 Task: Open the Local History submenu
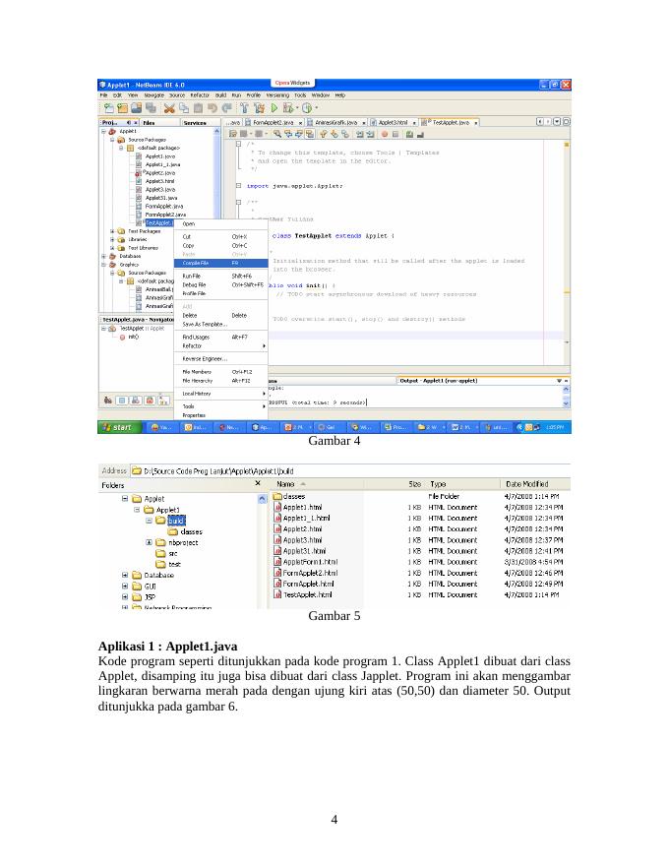[x=220, y=394]
